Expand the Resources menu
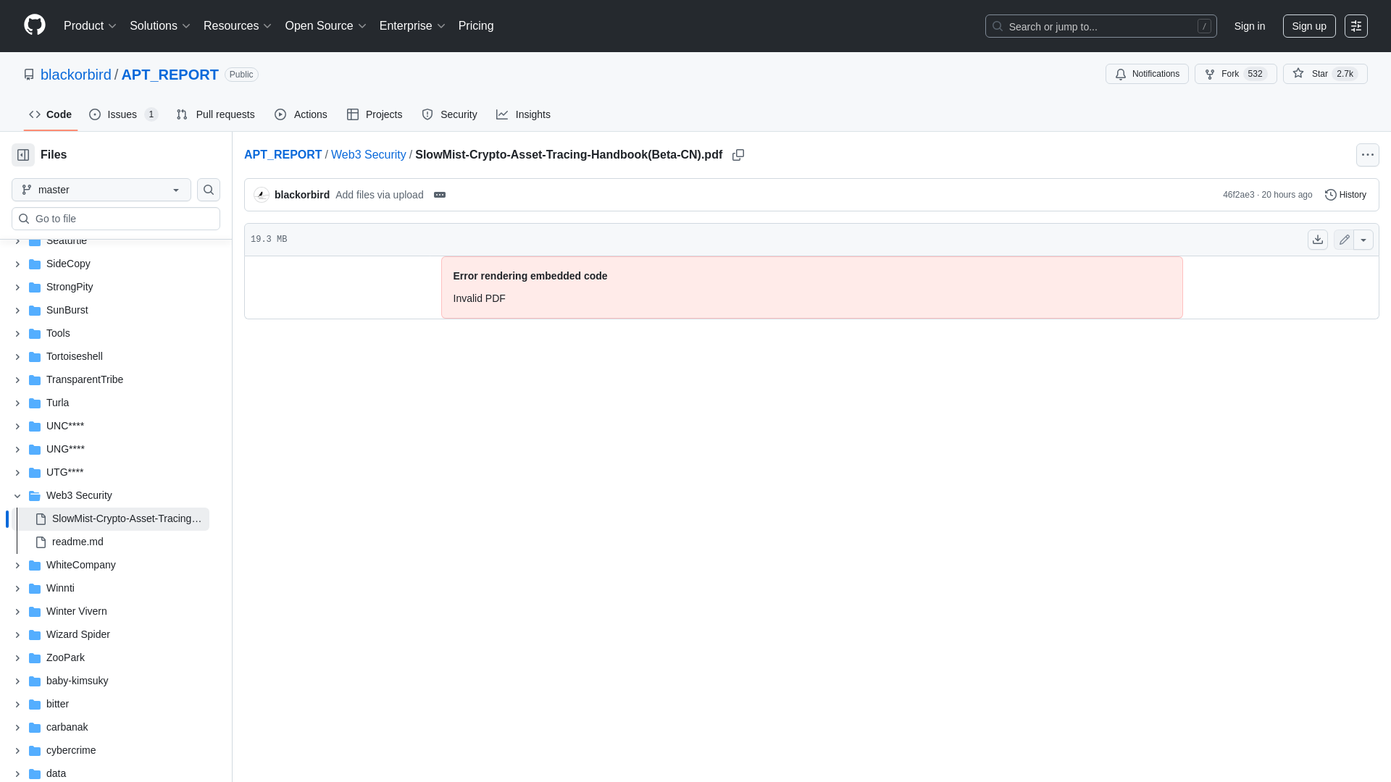Image resolution: width=1391 pixels, height=782 pixels. pyautogui.click(x=237, y=26)
